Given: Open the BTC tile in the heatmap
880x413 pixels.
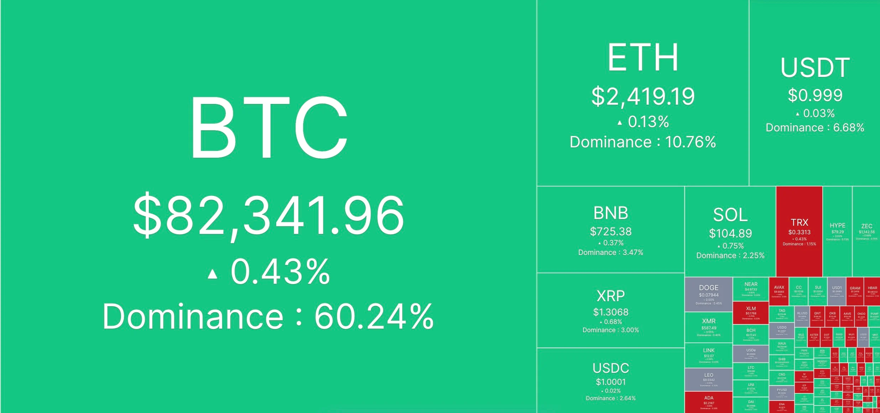Looking at the screenshot, I should pos(268,206).
